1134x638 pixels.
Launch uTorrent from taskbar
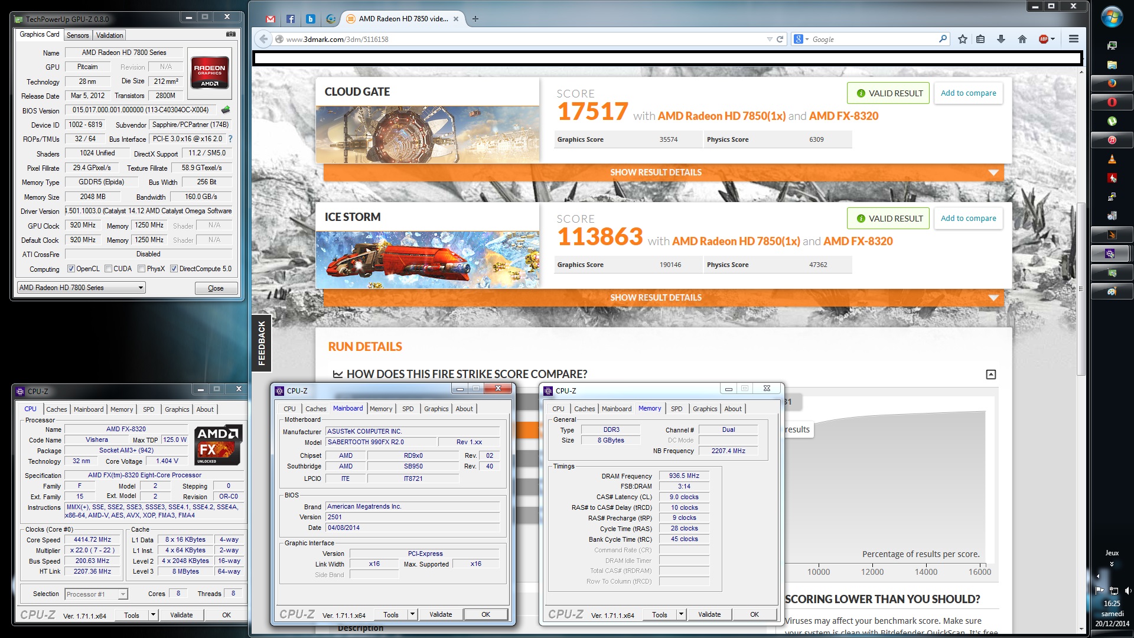[1112, 121]
